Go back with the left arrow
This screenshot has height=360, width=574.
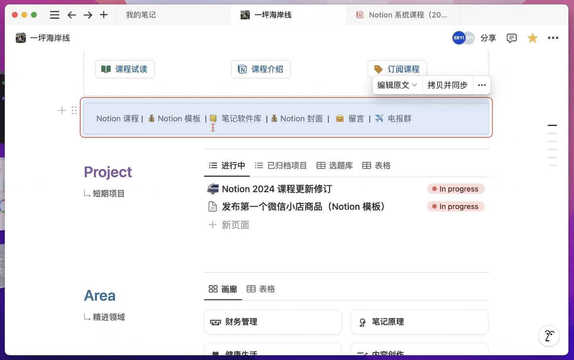[72, 15]
